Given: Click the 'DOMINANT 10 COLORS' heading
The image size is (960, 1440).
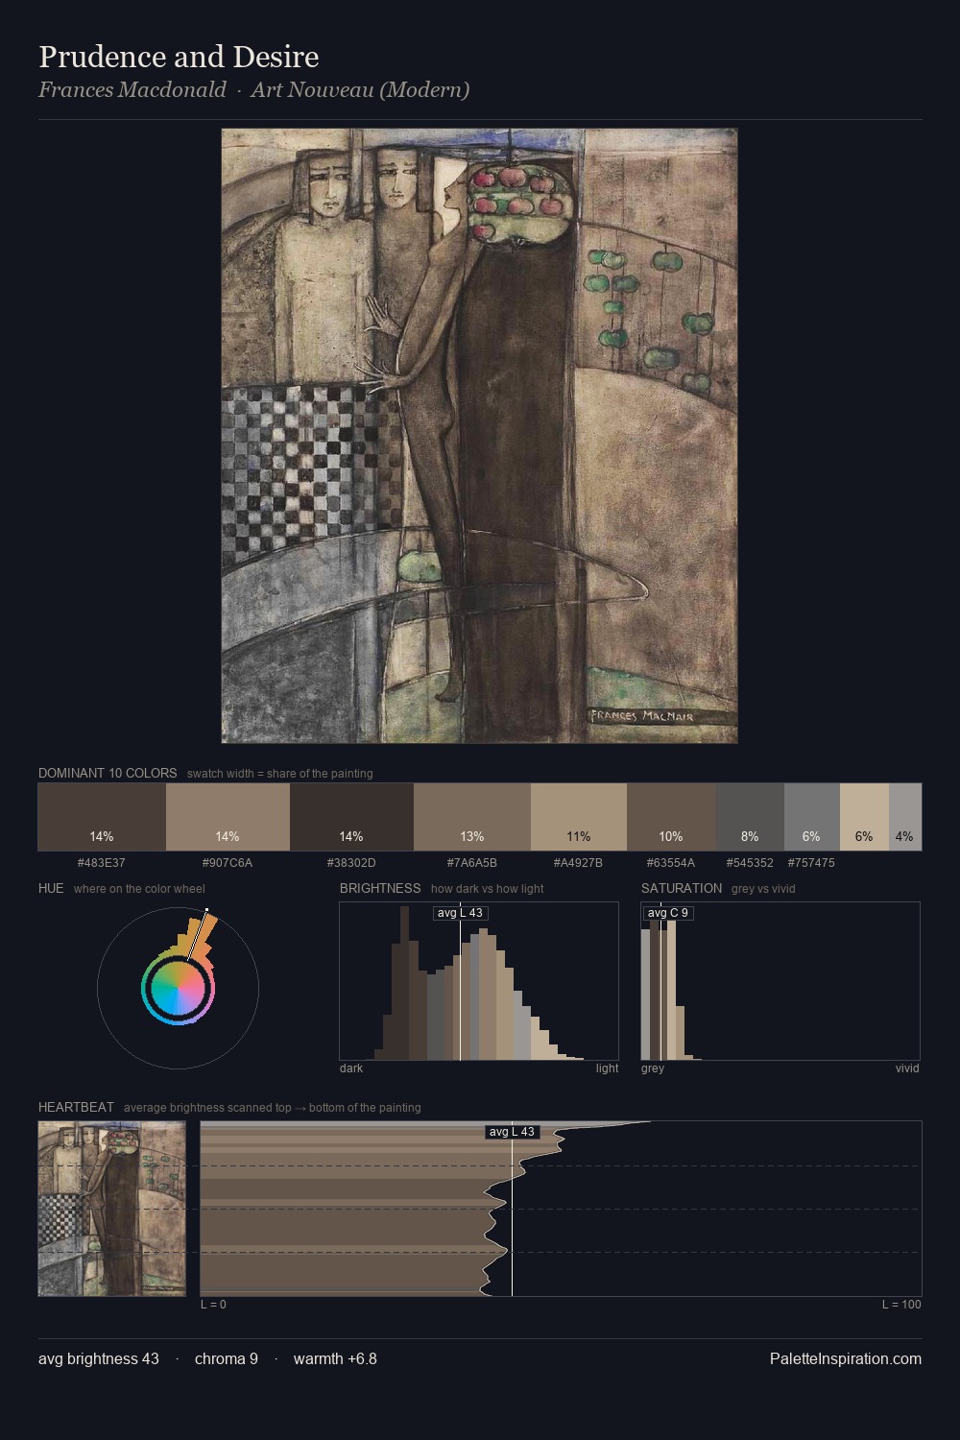Looking at the screenshot, I should [108, 773].
